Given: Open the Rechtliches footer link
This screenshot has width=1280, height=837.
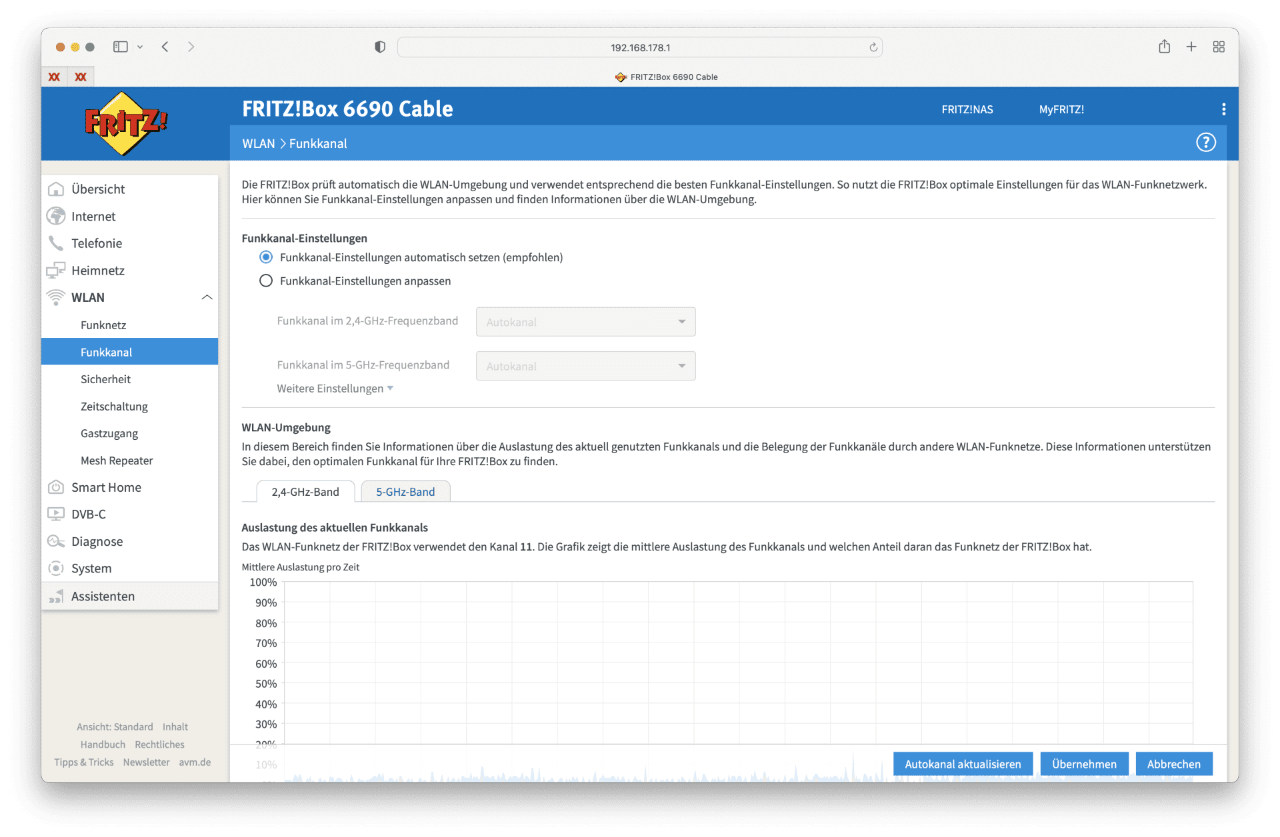Looking at the screenshot, I should [159, 744].
